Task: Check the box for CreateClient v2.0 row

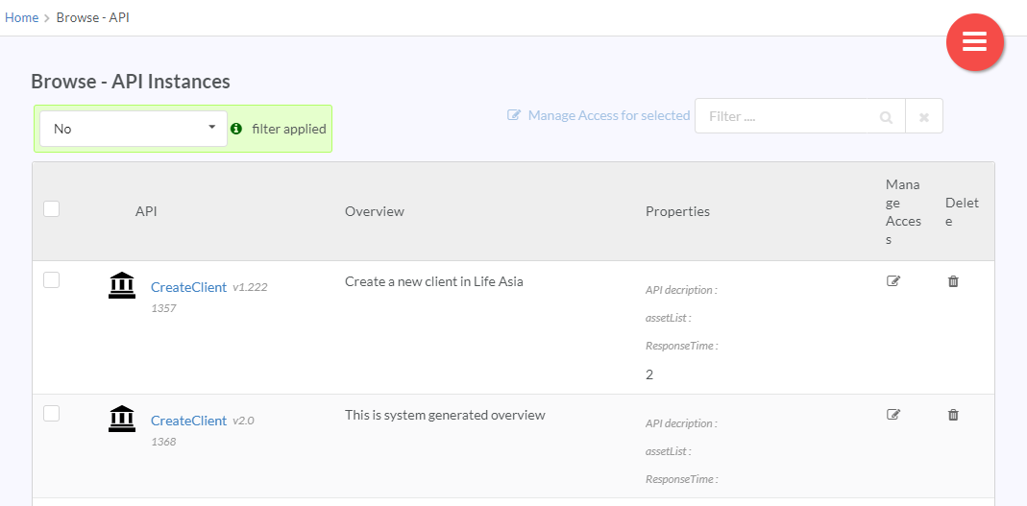Action: pos(52,413)
